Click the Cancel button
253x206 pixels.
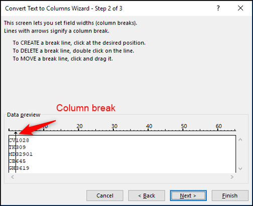point(105,195)
